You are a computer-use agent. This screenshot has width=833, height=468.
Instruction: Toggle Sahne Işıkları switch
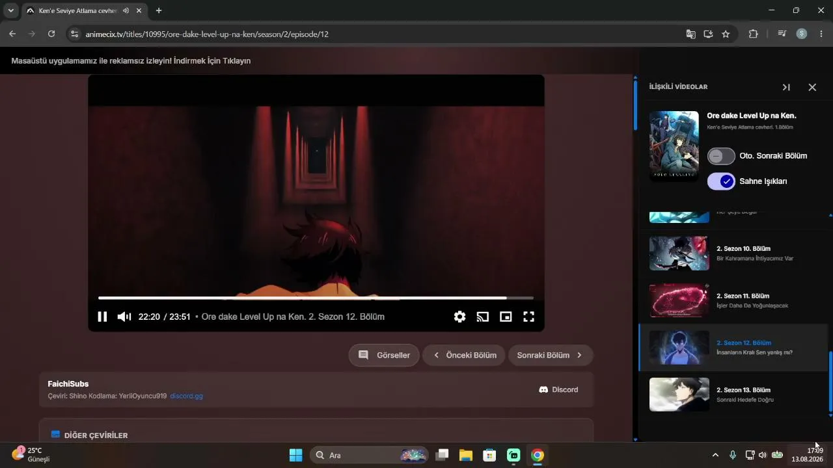point(721,181)
